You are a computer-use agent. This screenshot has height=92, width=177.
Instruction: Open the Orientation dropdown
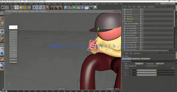point(160,64)
